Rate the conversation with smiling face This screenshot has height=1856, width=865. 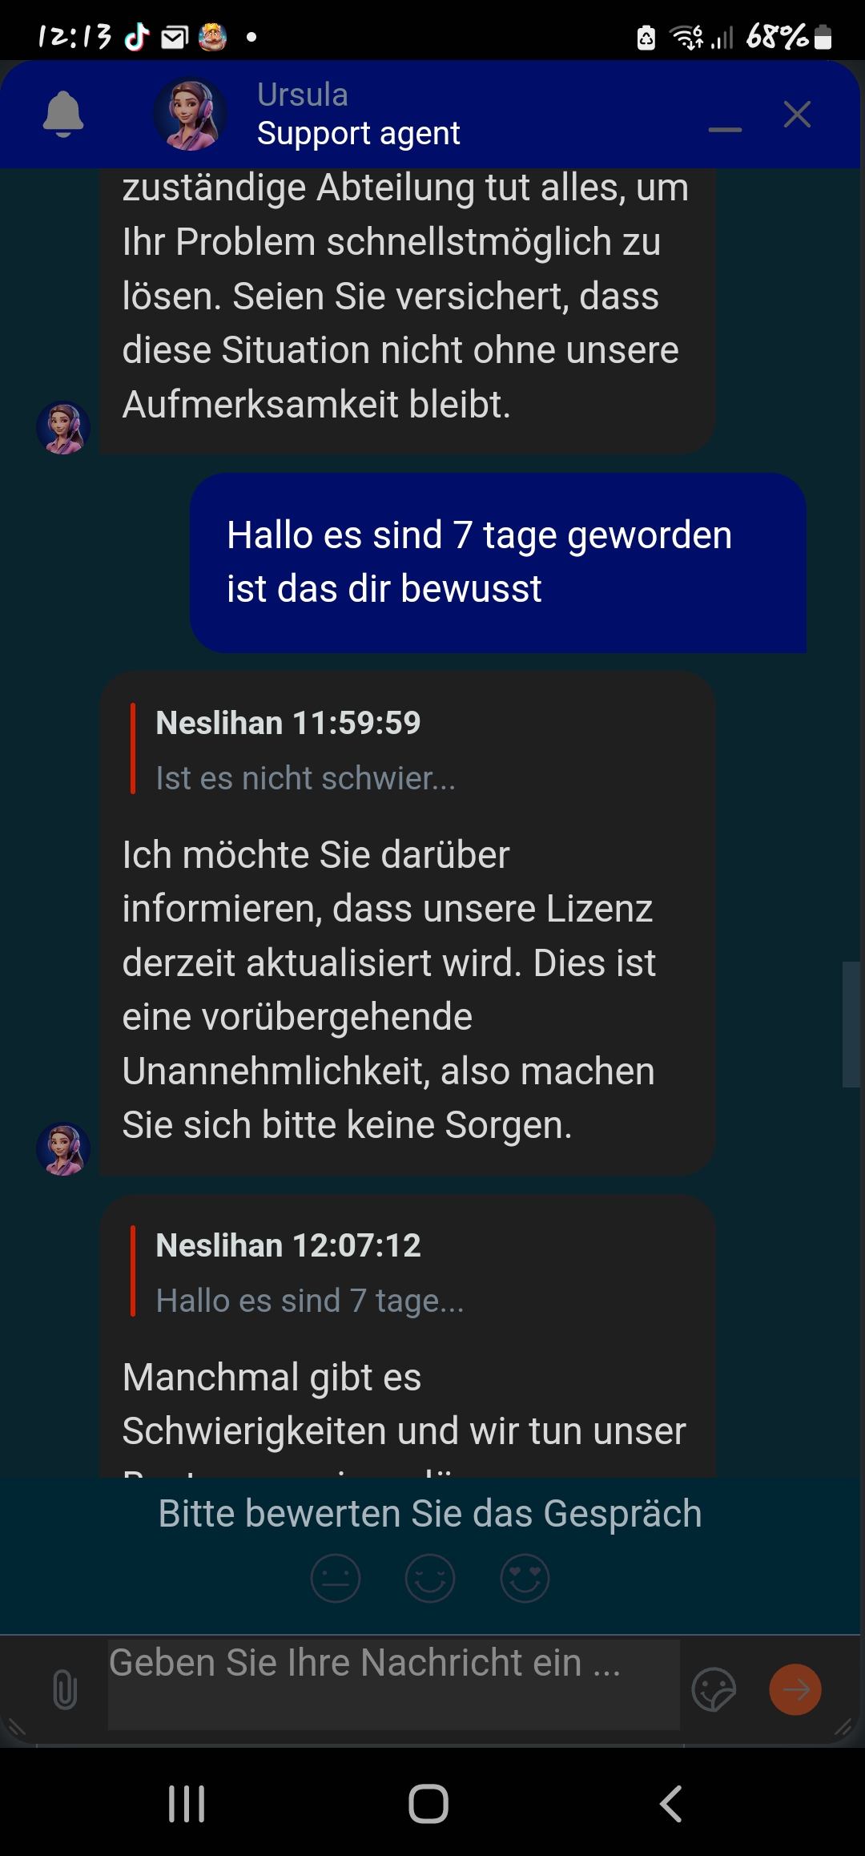[430, 1578]
